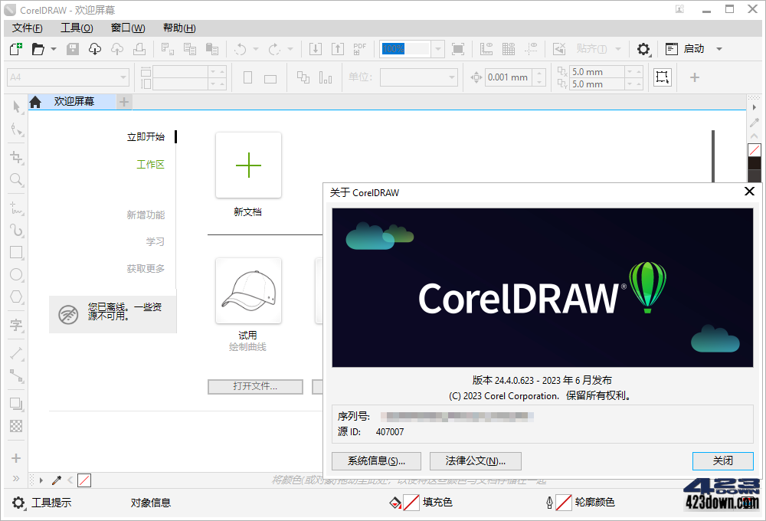
Task: Toggle the treat-as-filled selection icon
Action: coord(558,48)
